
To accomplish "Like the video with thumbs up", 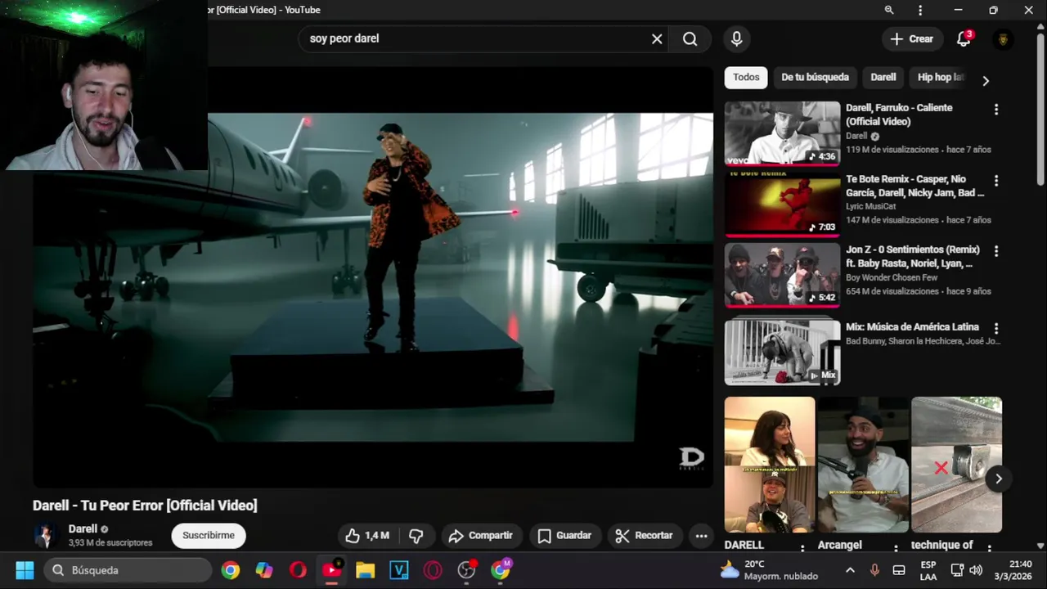I will pos(366,536).
